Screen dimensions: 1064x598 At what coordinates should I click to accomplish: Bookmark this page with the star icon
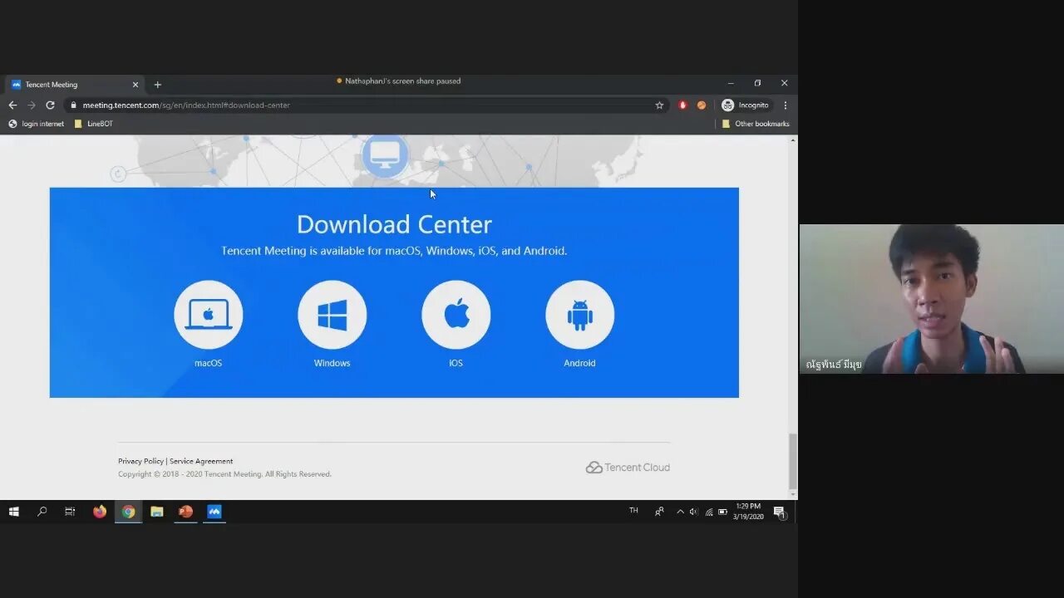tap(659, 105)
